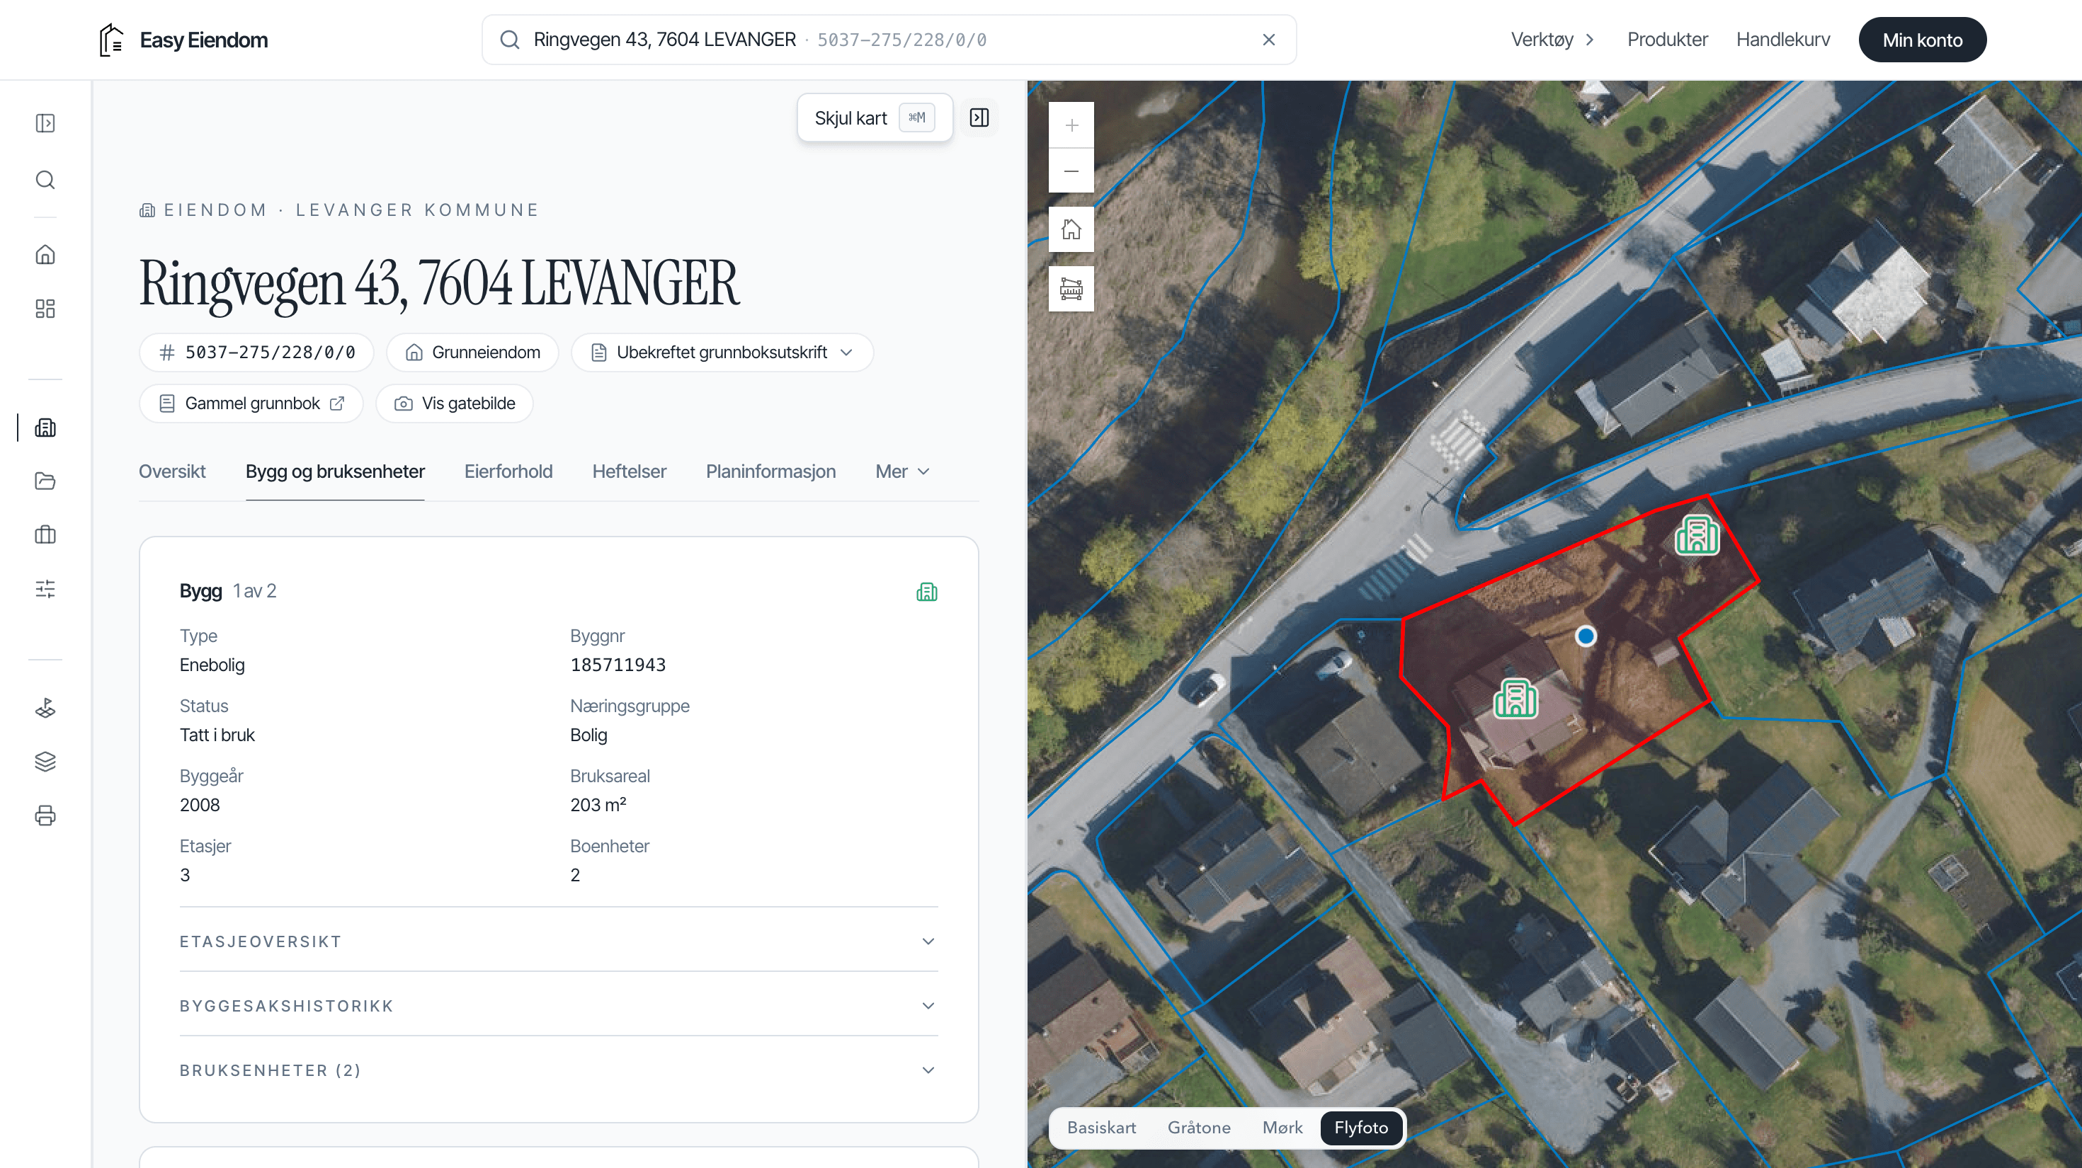
Task: Open the Verktøy menu
Action: pyautogui.click(x=1552, y=40)
